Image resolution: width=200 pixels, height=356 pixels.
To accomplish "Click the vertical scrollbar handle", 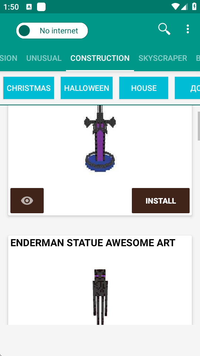I will (x=199, y=126).
